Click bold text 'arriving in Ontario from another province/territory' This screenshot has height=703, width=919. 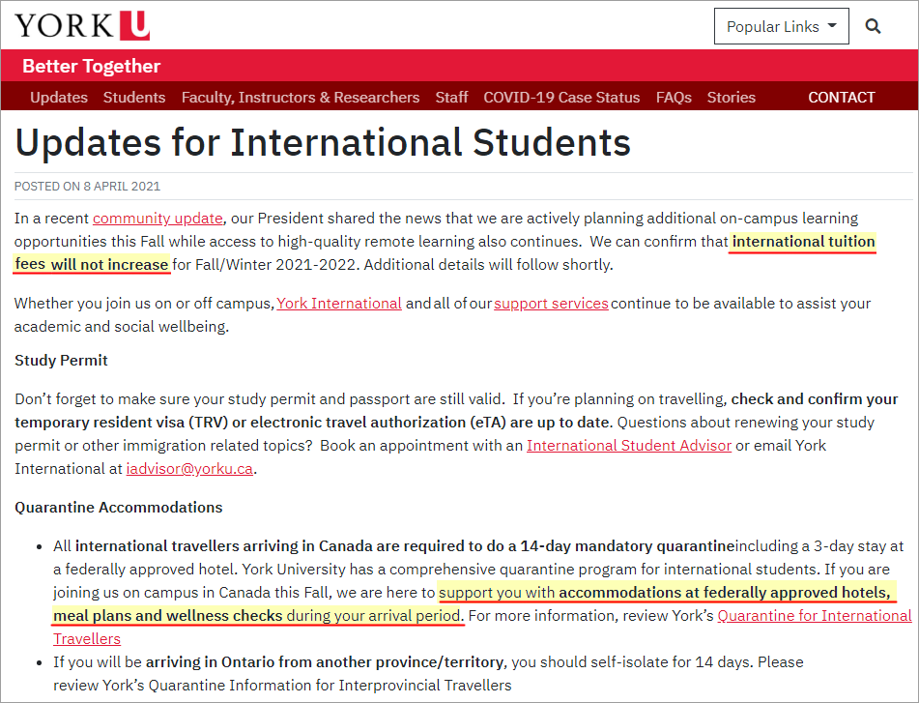325,662
